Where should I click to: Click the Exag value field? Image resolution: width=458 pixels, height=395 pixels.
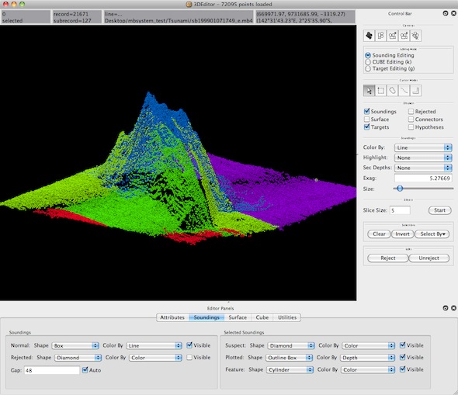tap(423, 178)
